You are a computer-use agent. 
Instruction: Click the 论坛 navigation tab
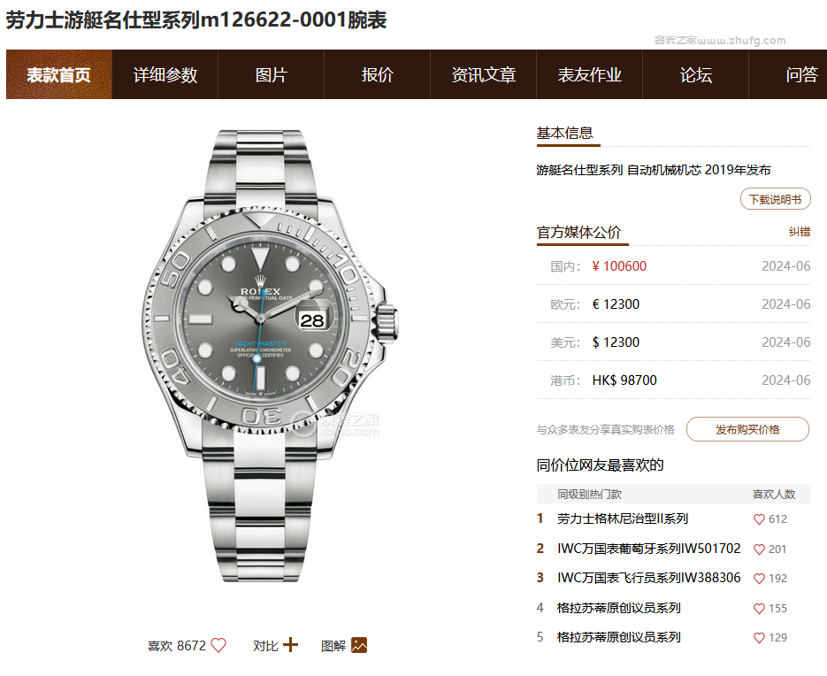[x=696, y=74]
